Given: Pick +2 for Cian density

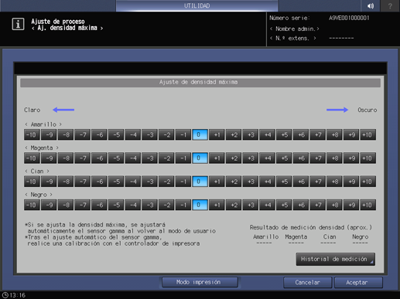Looking at the screenshot, I should 234,182.
